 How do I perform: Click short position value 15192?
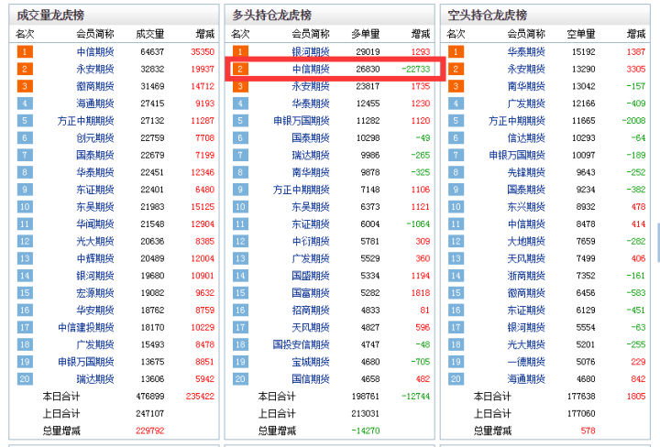(583, 51)
